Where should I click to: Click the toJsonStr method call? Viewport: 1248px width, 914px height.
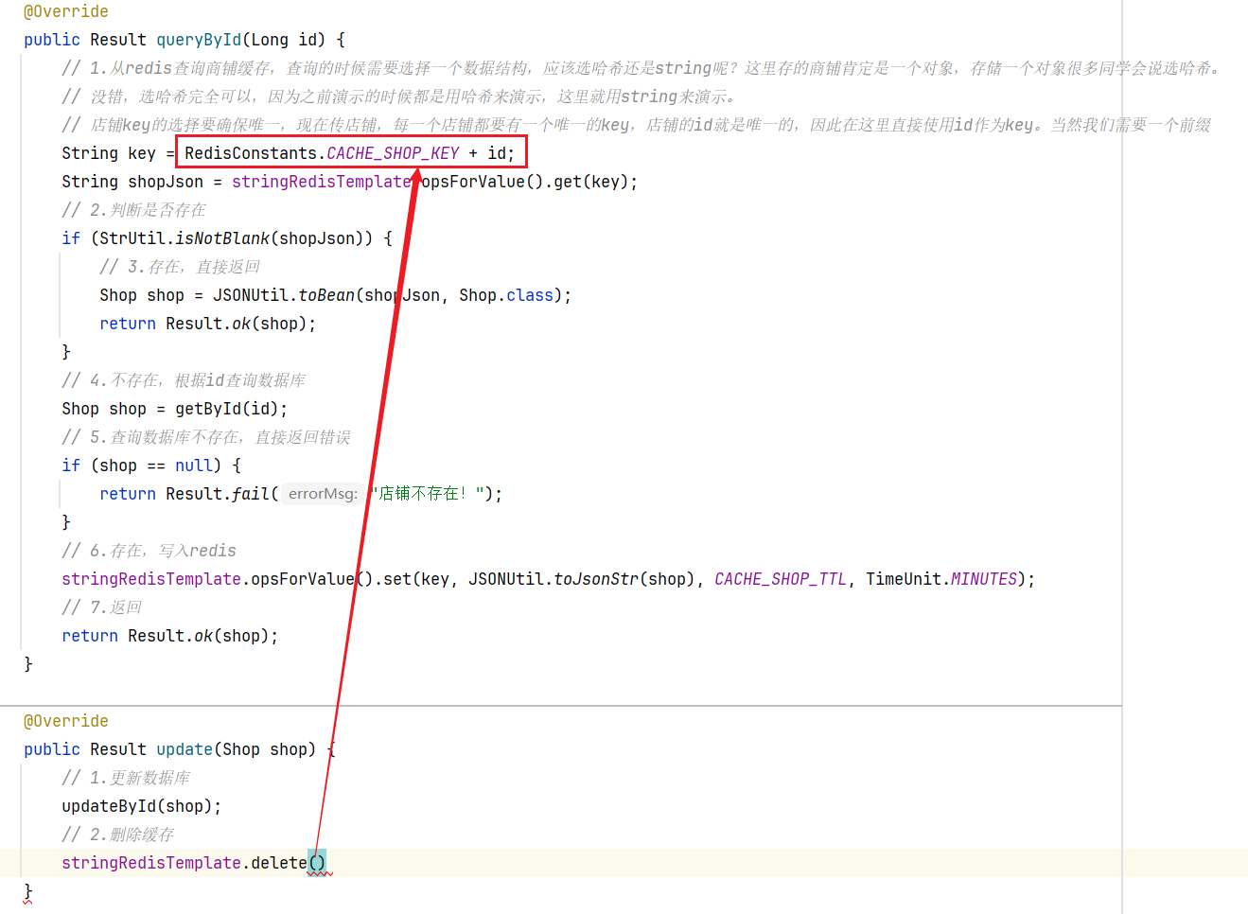coord(596,579)
